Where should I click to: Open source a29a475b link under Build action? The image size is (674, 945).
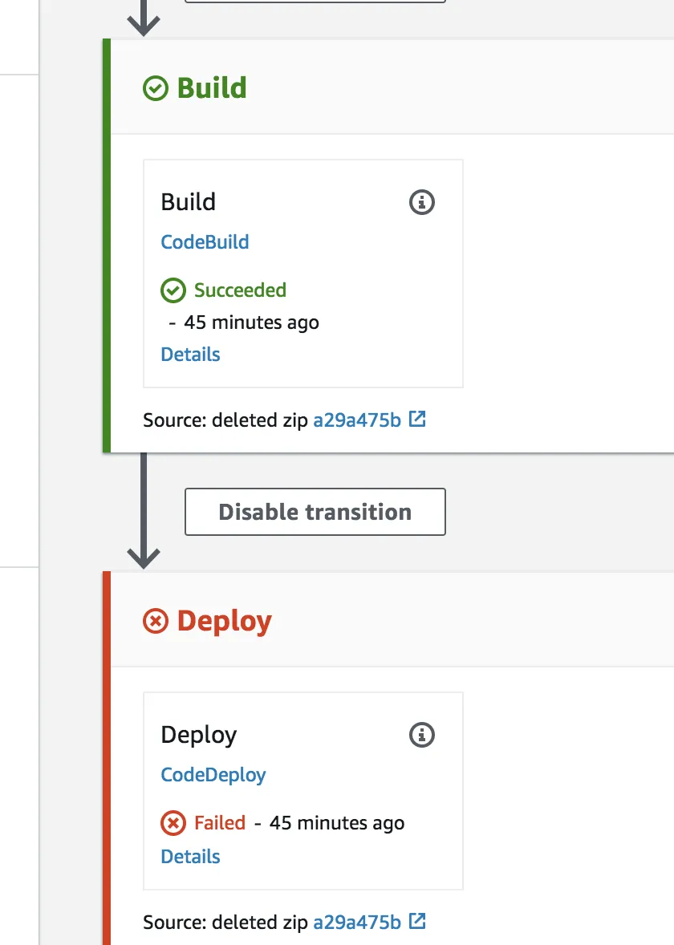[x=357, y=420]
